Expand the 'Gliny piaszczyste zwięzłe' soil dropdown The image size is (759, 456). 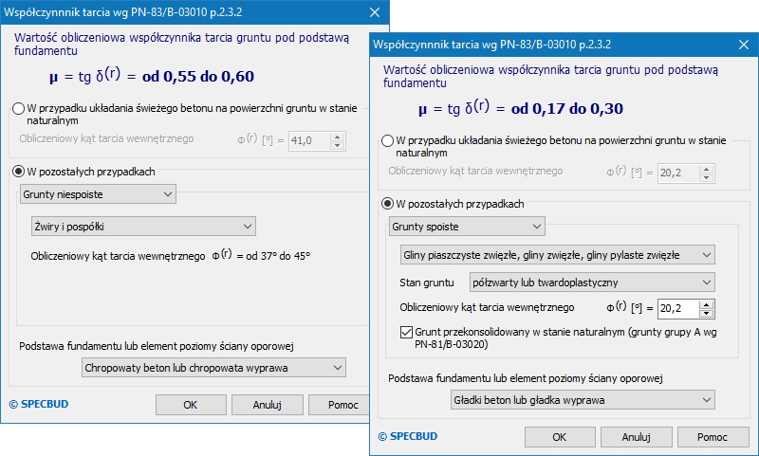[557, 255]
